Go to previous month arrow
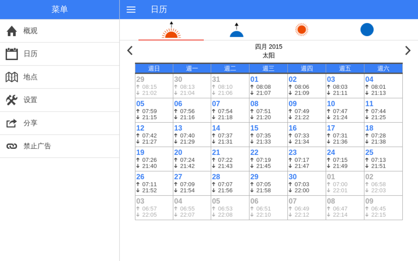The width and height of the screenshot is (418, 261). (x=130, y=50)
